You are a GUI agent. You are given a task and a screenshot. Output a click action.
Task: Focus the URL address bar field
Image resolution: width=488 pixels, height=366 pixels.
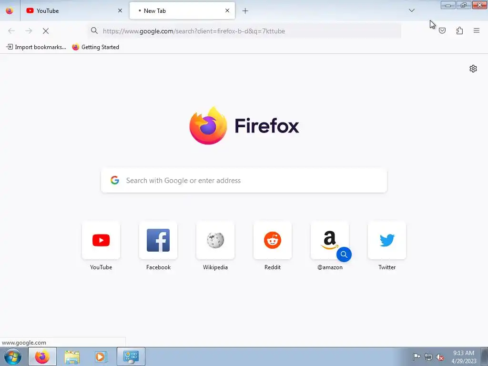244,31
